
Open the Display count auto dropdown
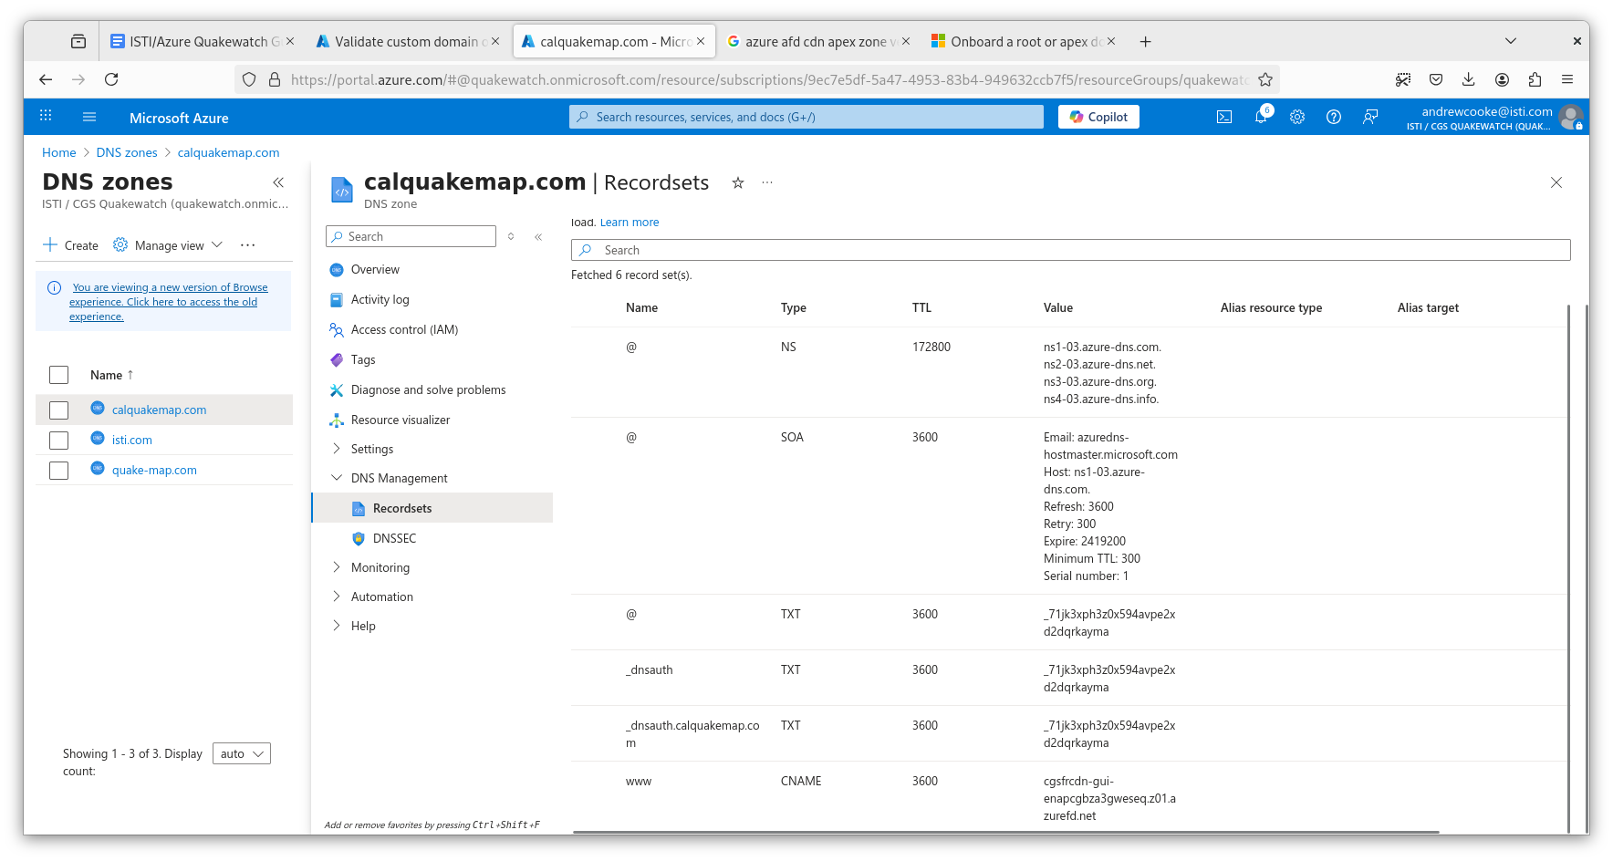tap(242, 753)
